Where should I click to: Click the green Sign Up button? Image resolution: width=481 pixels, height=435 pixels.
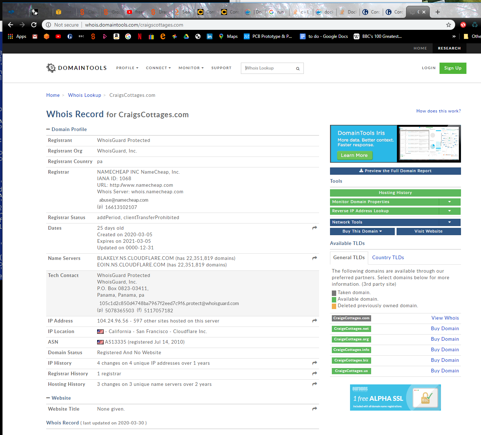pyautogui.click(x=453, y=68)
